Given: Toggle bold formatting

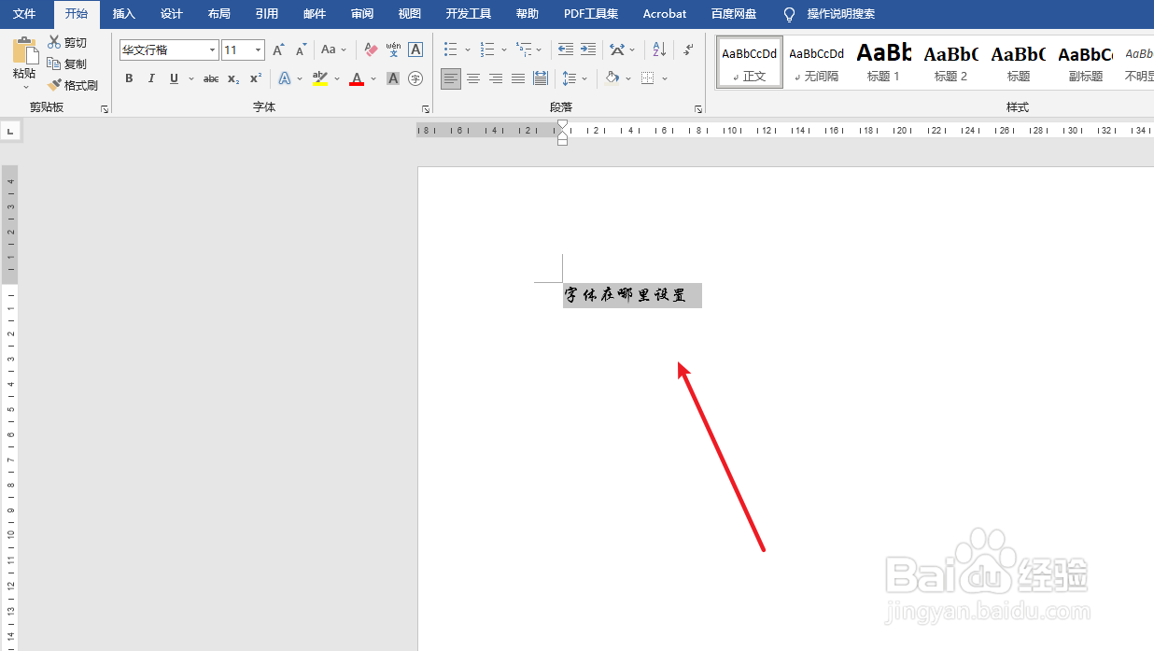Looking at the screenshot, I should tap(129, 78).
